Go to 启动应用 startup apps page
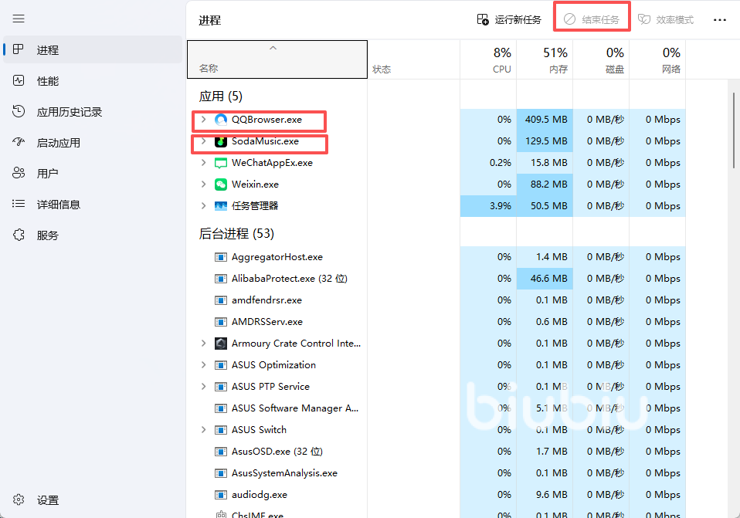Screen dimensions: 740x518 tap(58, 143)
